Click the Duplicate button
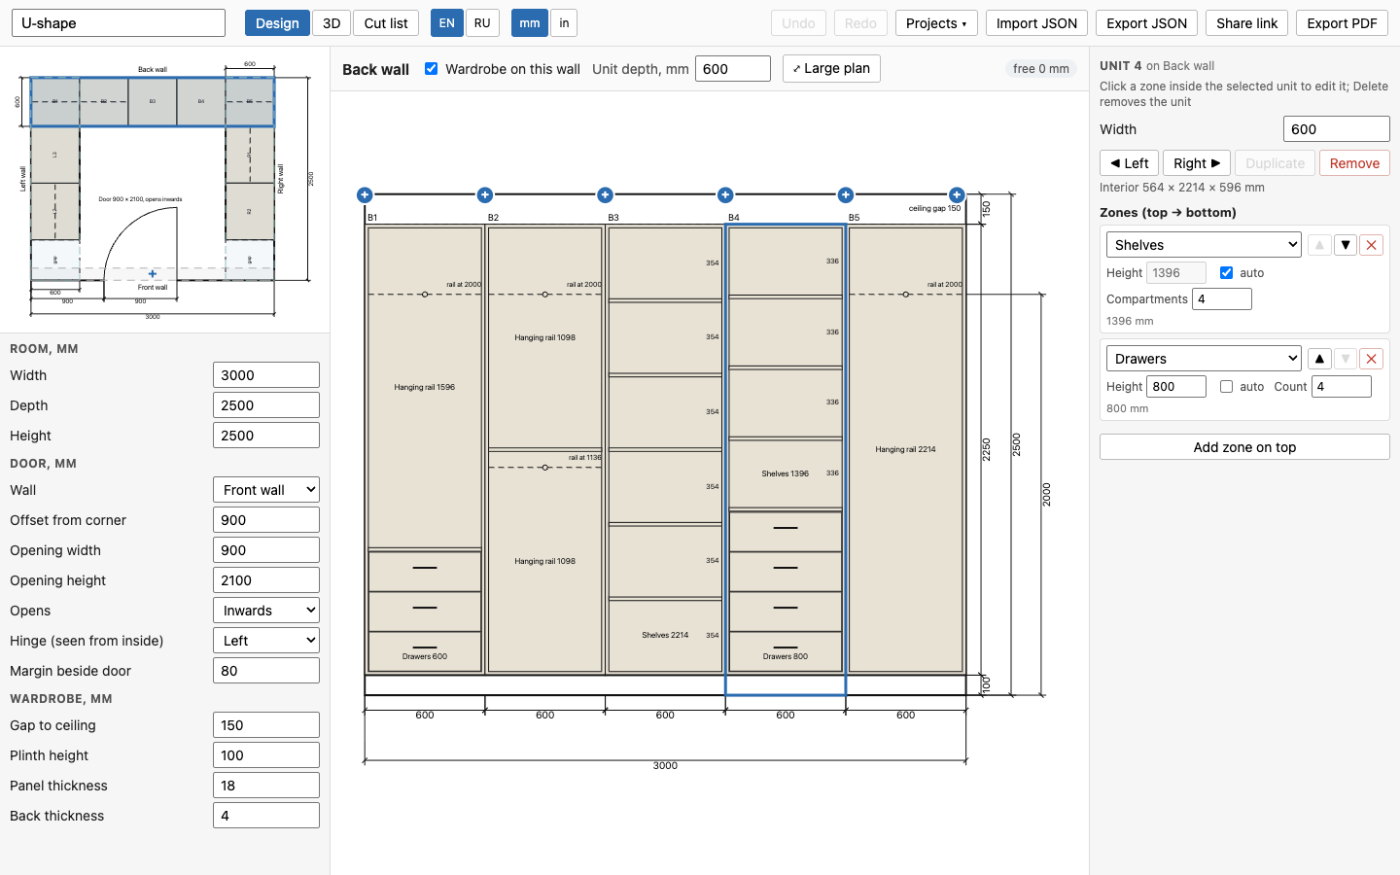 (1276, 163)
